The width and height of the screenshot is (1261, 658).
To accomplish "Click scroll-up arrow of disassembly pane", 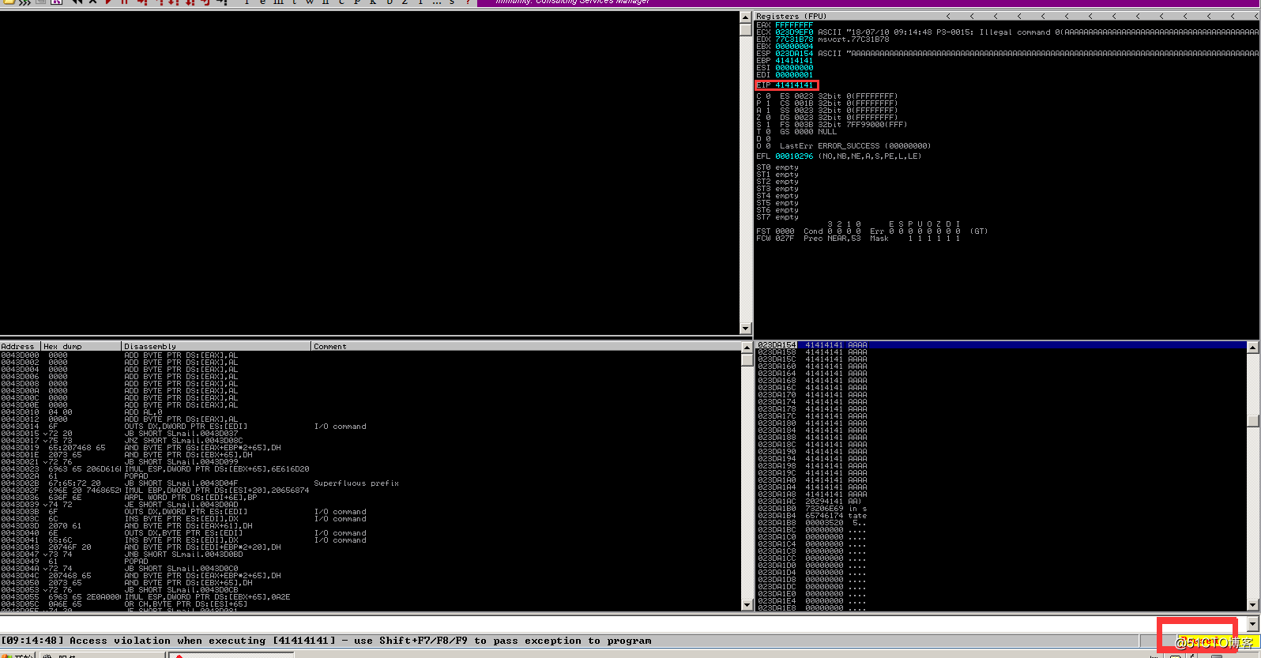I will point(746,17).
